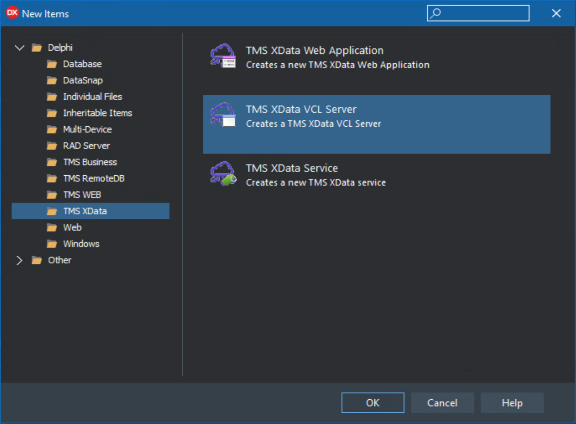Click 'Creates a new TMS XData service' description
The height and width of the screenshot is (424, 576).
pyautogui.click(x=316, y=182)
